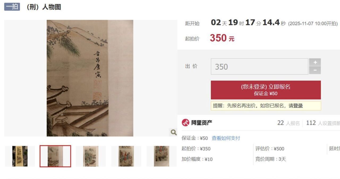Viewport: 340px width, 179px height.
Task: Click the 112 人设置提醒 reminder count
Action: (x=323, y=123)
